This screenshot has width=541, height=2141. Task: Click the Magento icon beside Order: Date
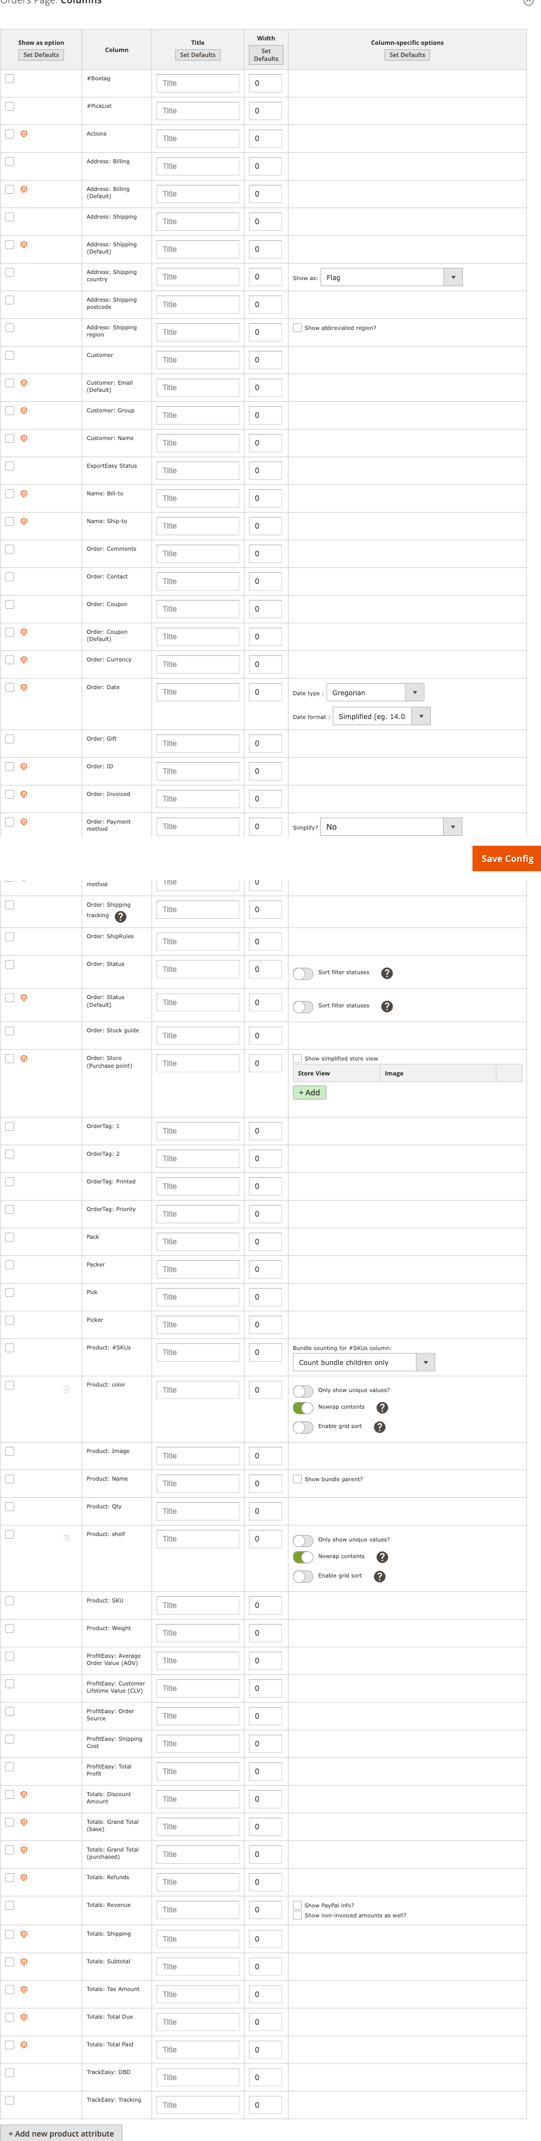click(x=24, y=687)
